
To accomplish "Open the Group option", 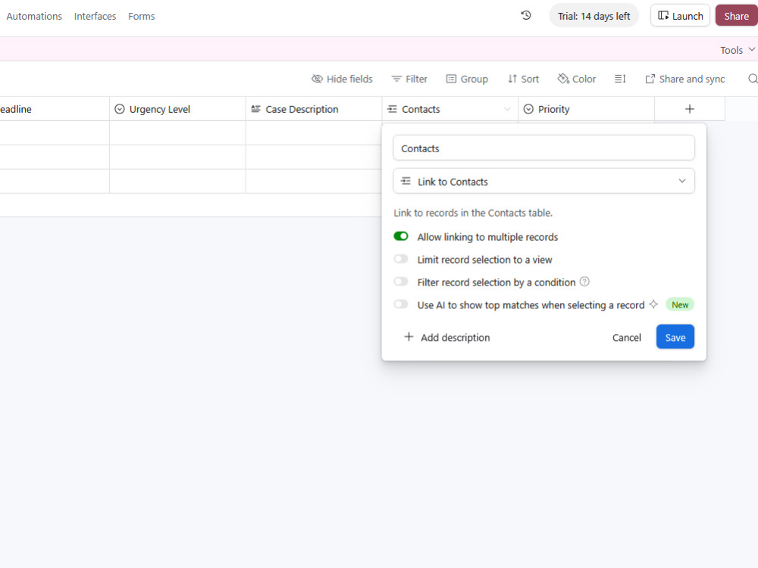I will [467, 79].
